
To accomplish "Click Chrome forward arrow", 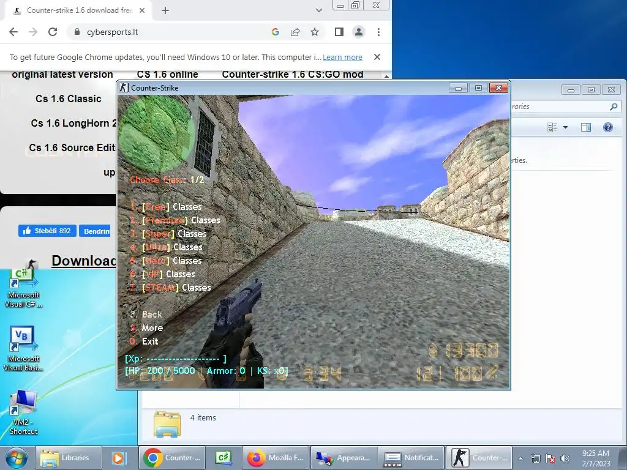I will coord(33,32).
